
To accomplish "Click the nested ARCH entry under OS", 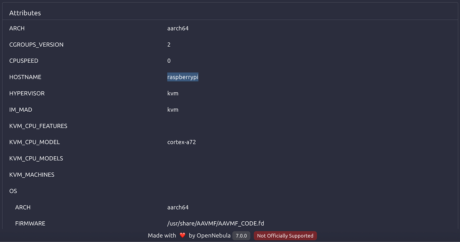I will (x=23, y=208).
